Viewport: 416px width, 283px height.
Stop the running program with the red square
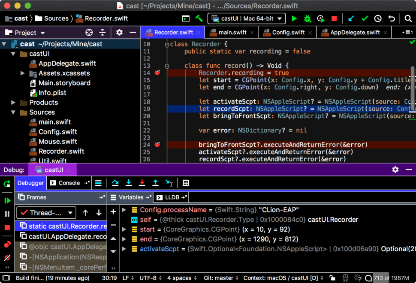click(334, 18)
